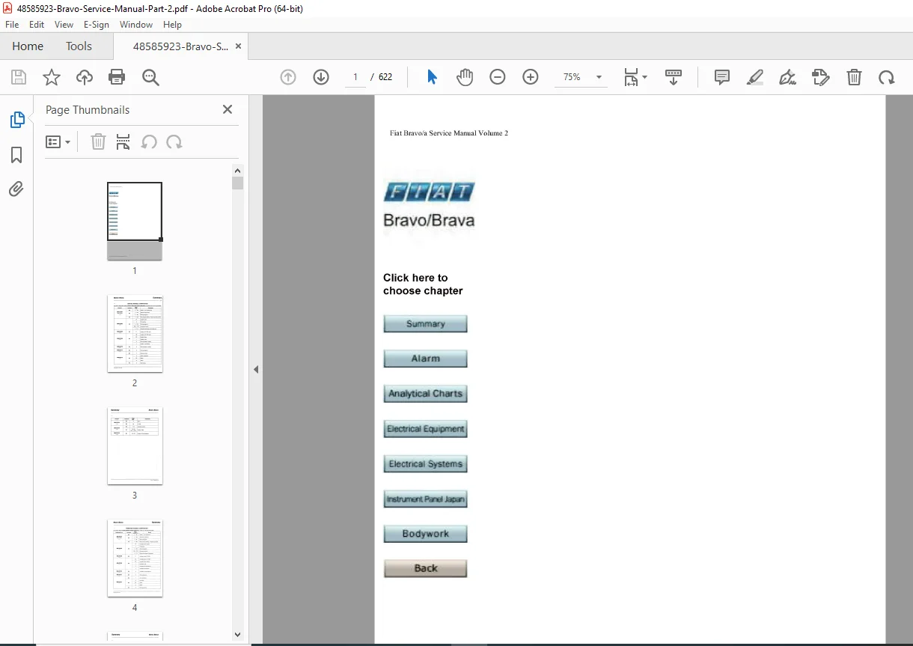Click the FIAT logo image
913x646 pixels.
tap(429, 192)
